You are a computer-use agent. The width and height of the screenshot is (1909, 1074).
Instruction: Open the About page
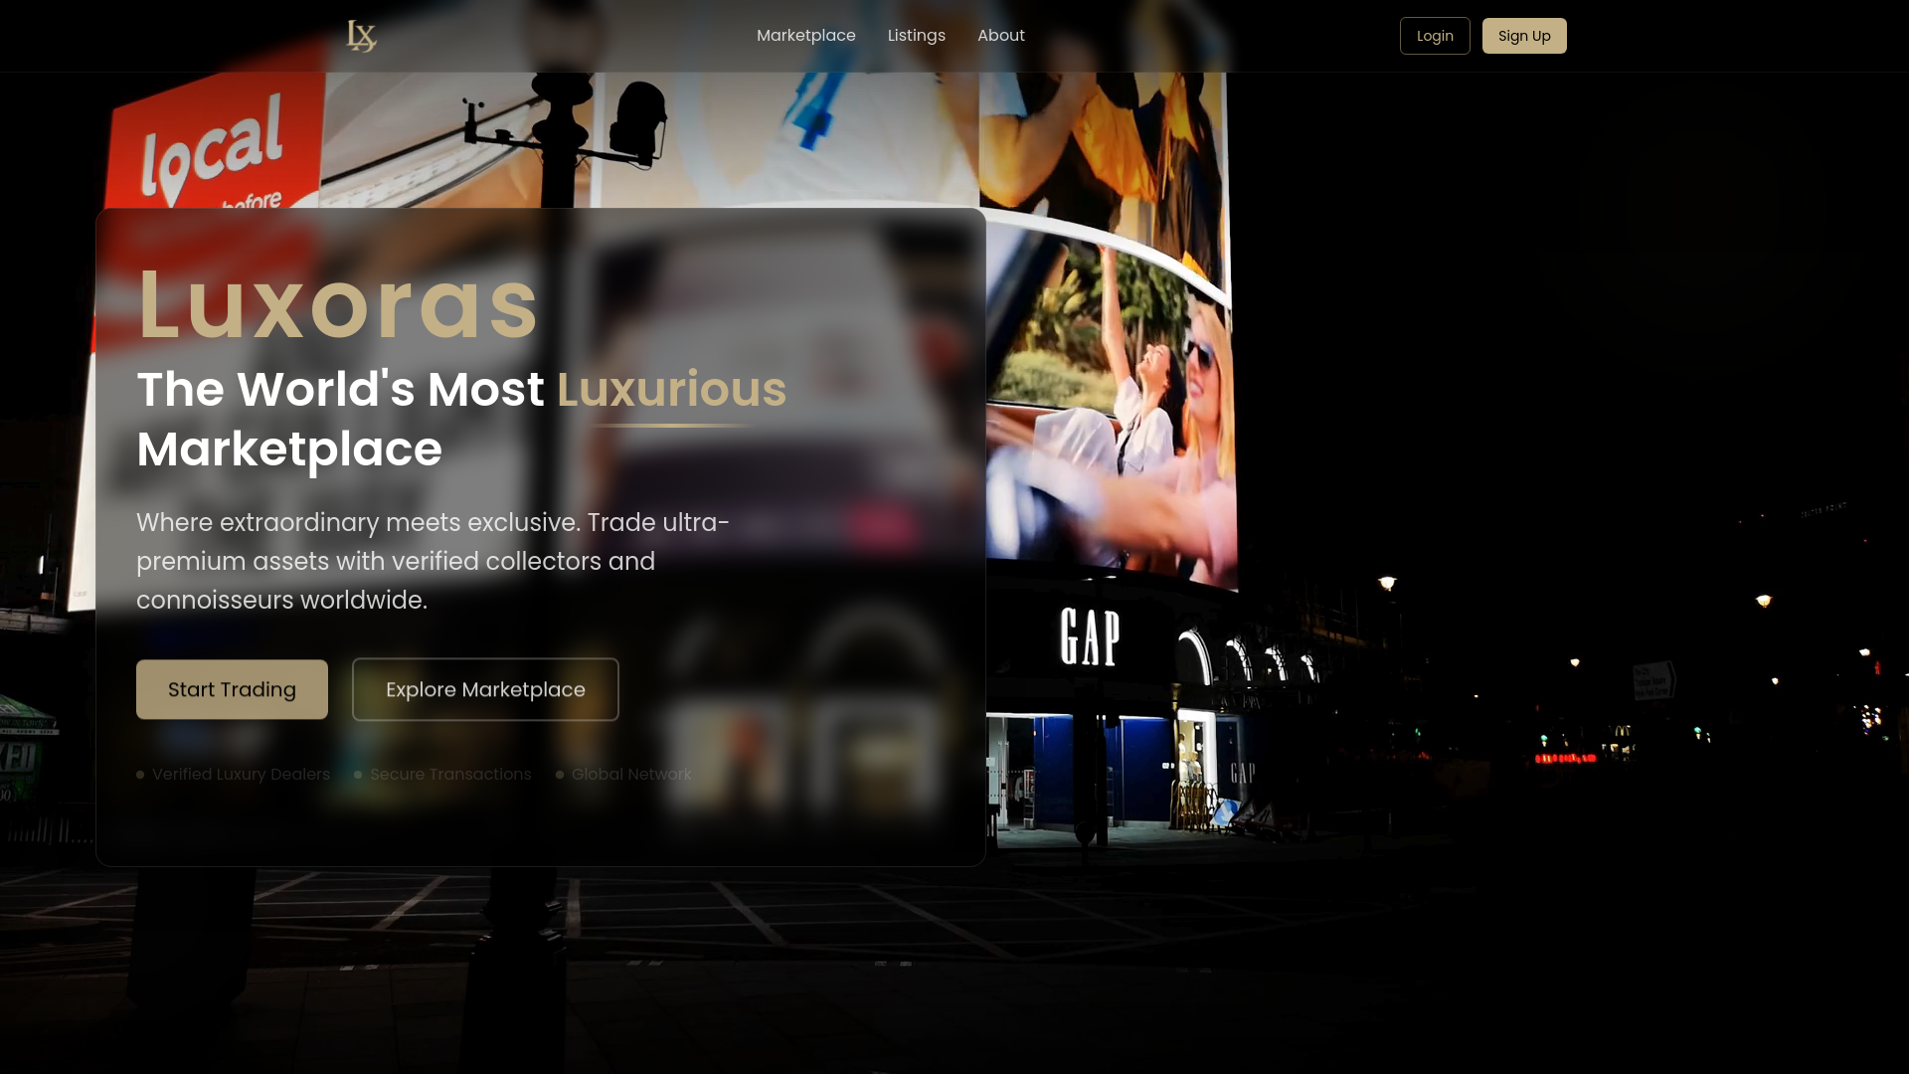[1000, 35]
